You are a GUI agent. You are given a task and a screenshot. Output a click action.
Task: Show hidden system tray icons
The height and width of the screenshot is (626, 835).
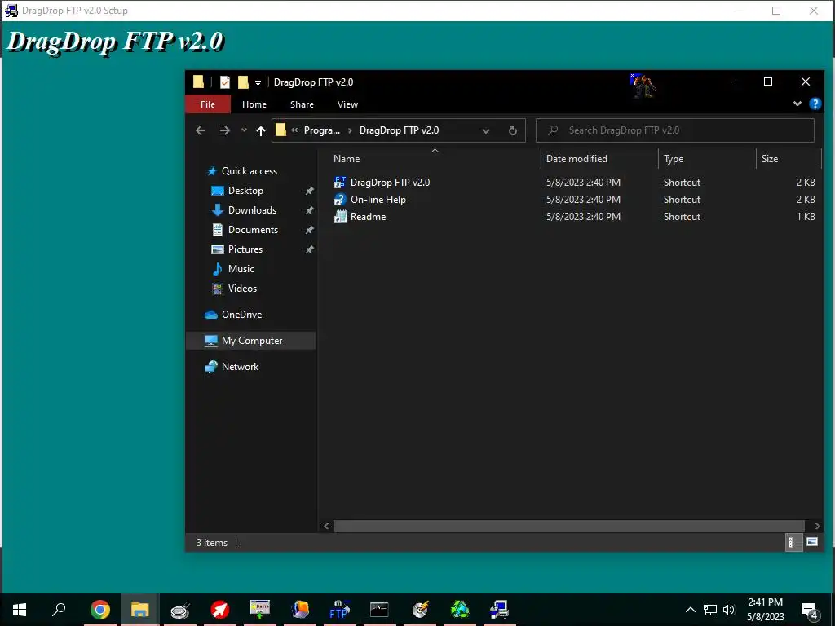coord(690,610)
